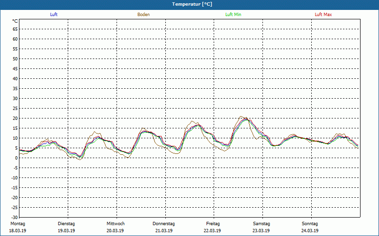Click the Luft legend label

[x=54, y=15]
